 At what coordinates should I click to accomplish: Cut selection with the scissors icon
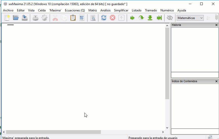(55, 18)
